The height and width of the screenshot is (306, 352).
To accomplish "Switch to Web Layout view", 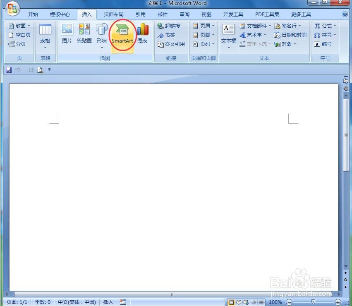I will pos(246,302).
